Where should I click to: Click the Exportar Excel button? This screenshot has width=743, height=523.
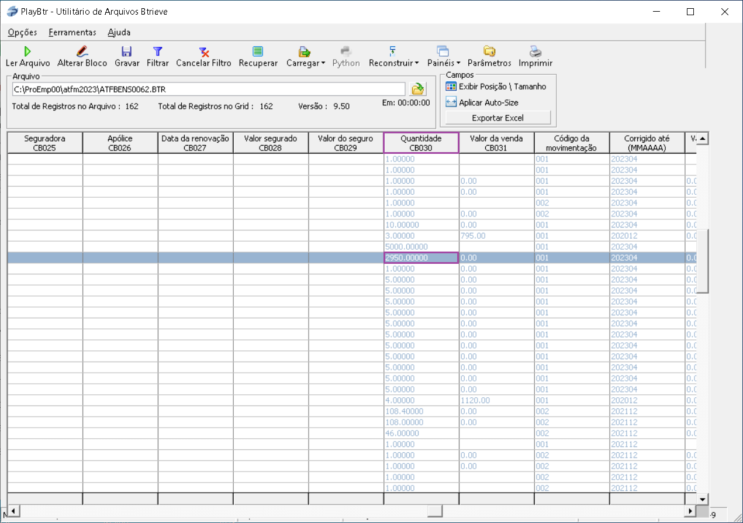(497, 118)
